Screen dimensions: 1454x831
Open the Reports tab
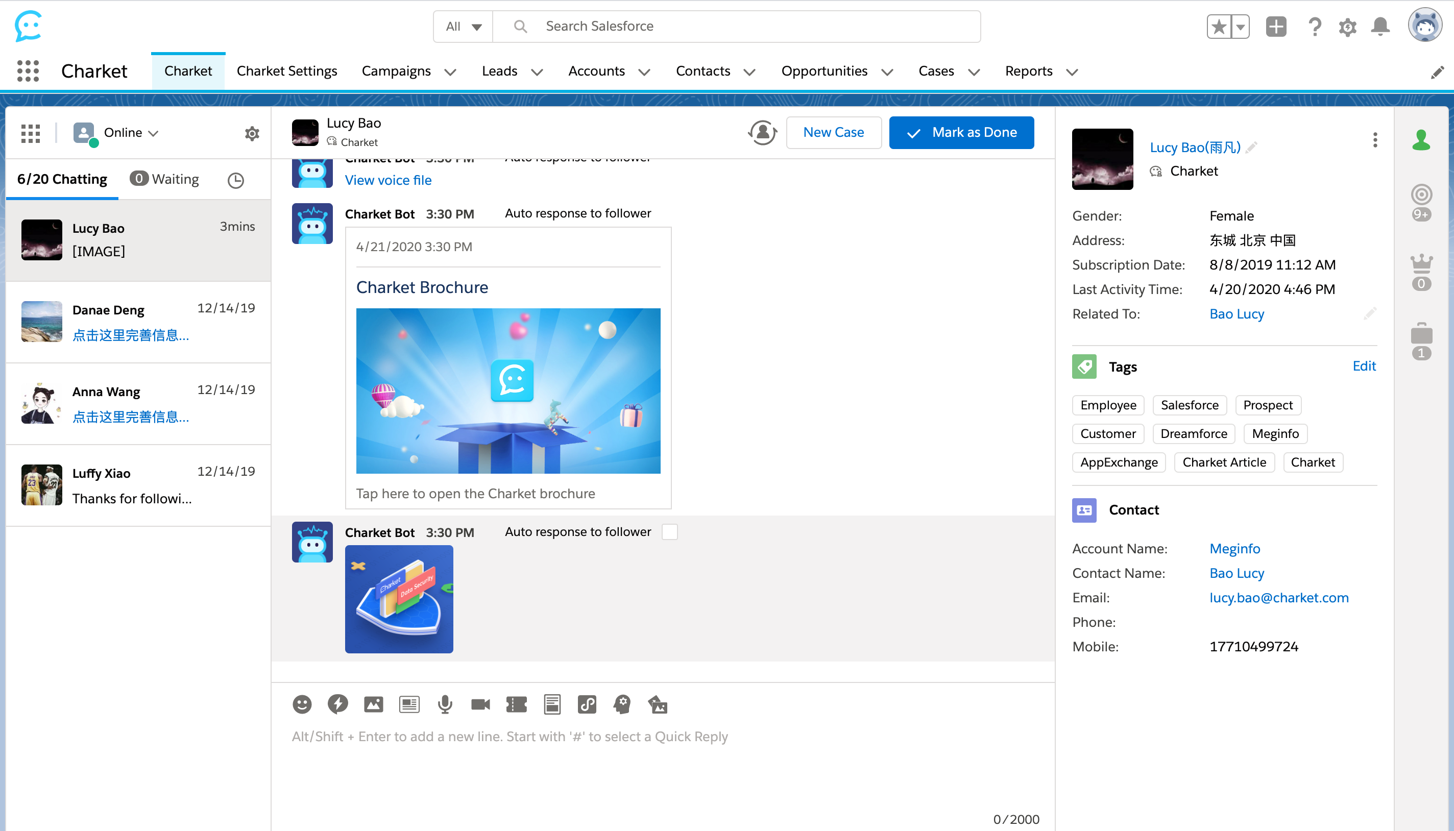1029,71
